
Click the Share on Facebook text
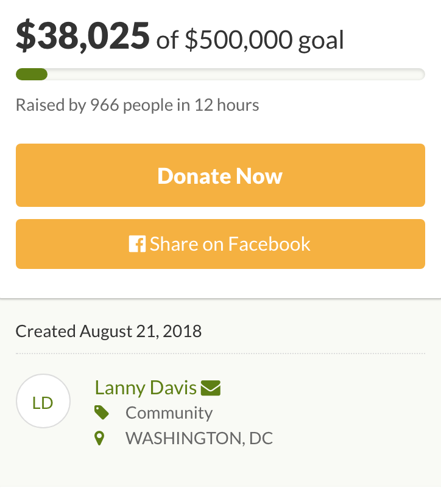[x=230, y=244]
